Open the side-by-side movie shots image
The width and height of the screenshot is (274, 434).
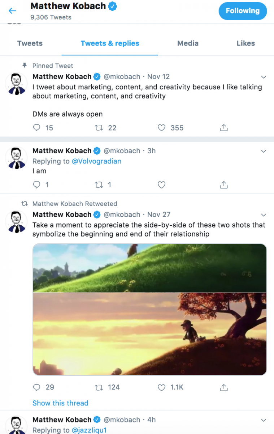click(149, 309)
